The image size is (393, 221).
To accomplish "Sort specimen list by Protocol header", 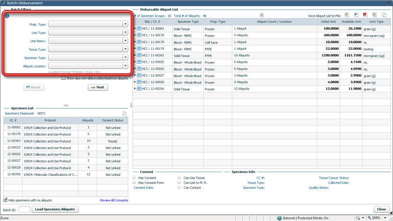I will (x=50, y=120).
